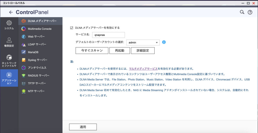Image resolution: width=258 pixels, height=133 pixels.
Task: Click the blue info icon beside admin
Action: (x=164, y=42)
